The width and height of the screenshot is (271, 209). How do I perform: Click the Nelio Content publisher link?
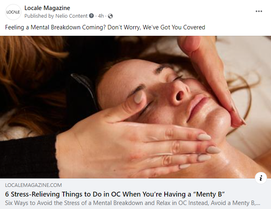pos(71,16)
